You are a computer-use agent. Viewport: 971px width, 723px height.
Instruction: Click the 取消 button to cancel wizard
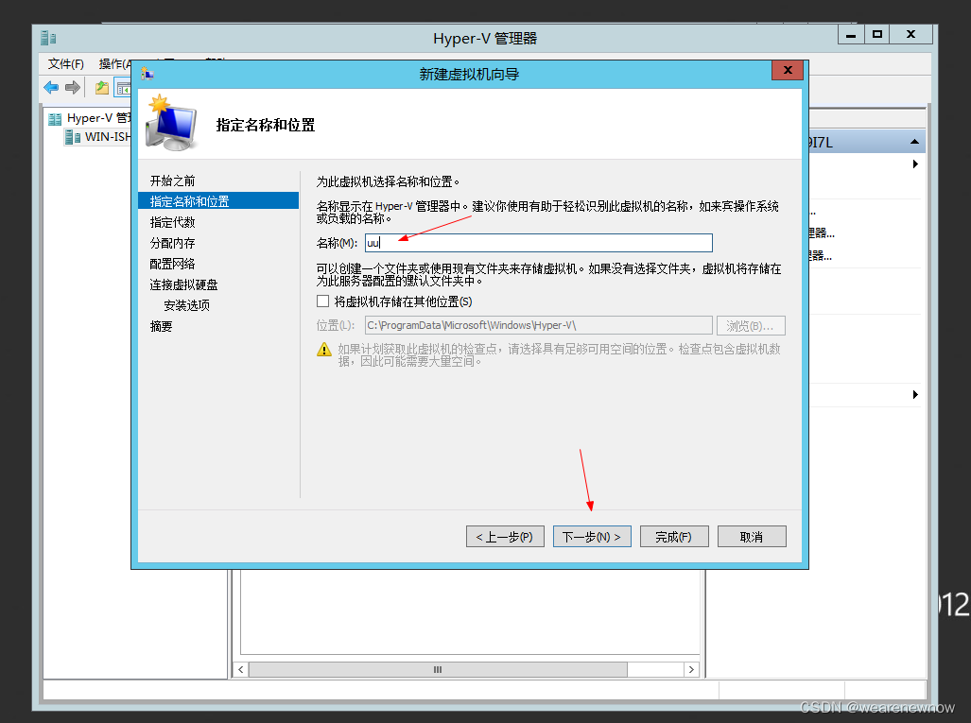752,536
